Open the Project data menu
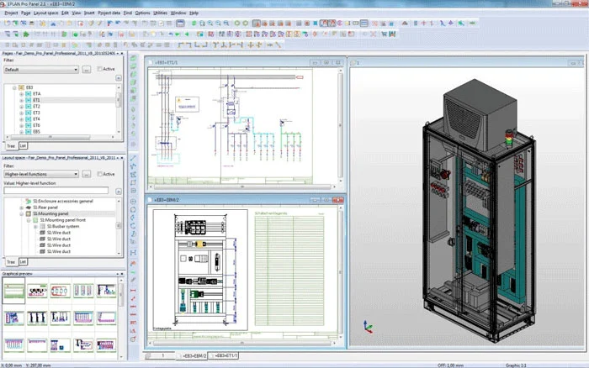Viewport: 589px width, 368px height. (109, 13)
